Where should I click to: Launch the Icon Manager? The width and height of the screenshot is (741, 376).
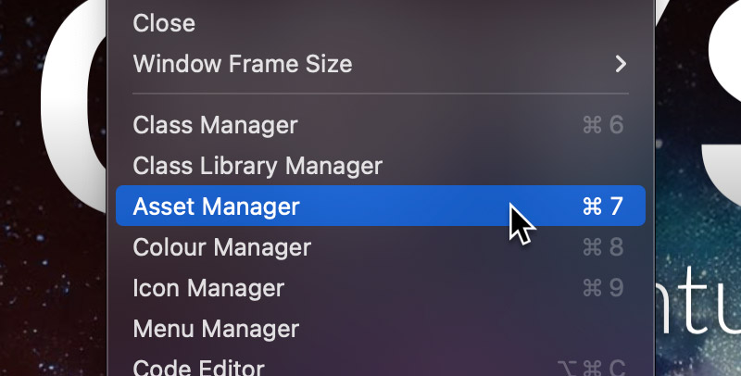208,289
